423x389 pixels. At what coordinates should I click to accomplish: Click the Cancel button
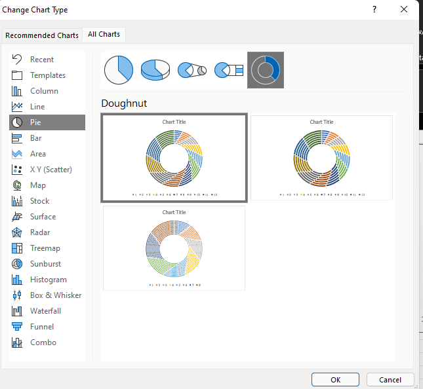click(390, 380)
